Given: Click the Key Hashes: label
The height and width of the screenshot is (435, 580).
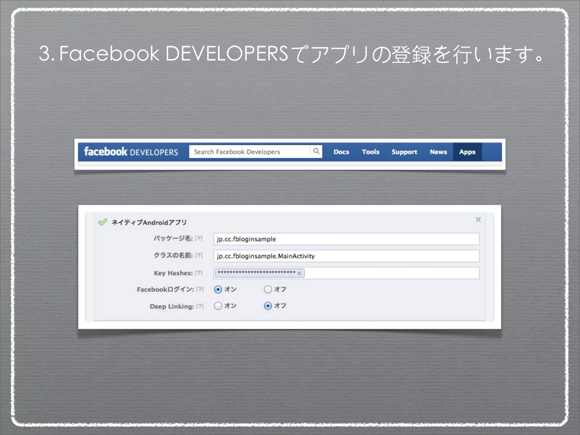Looking at the screenshot, I should (x=173, y=273).
